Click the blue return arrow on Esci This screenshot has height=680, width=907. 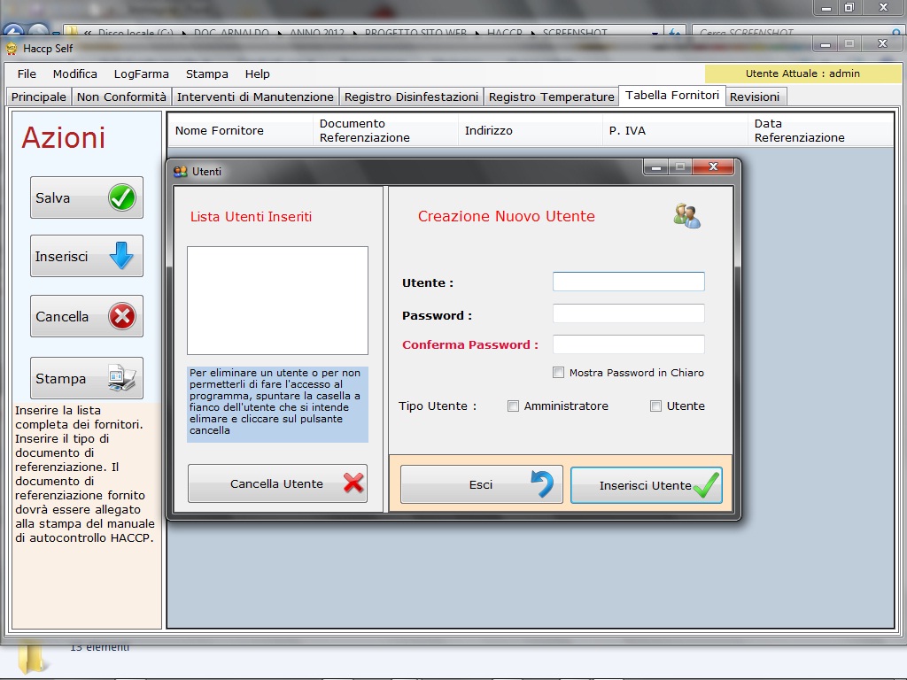(541, 484)
